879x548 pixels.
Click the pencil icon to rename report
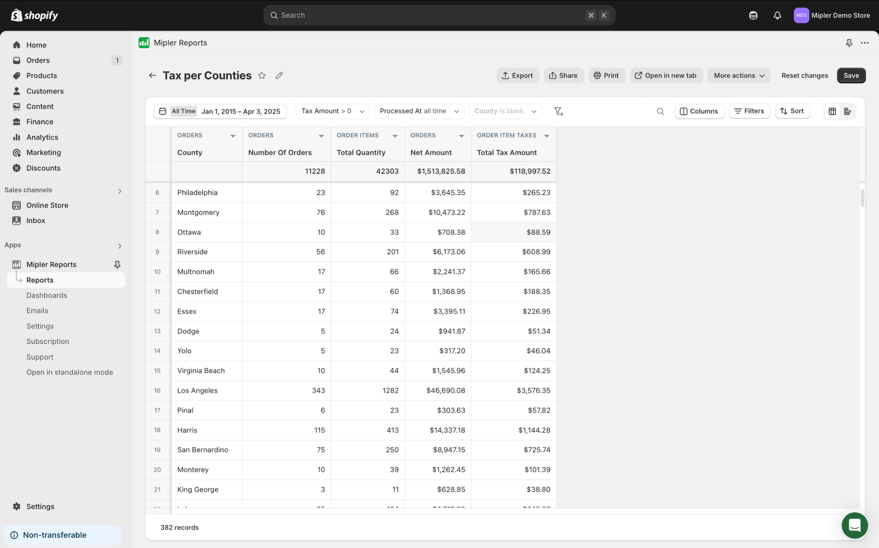point(279,75)
